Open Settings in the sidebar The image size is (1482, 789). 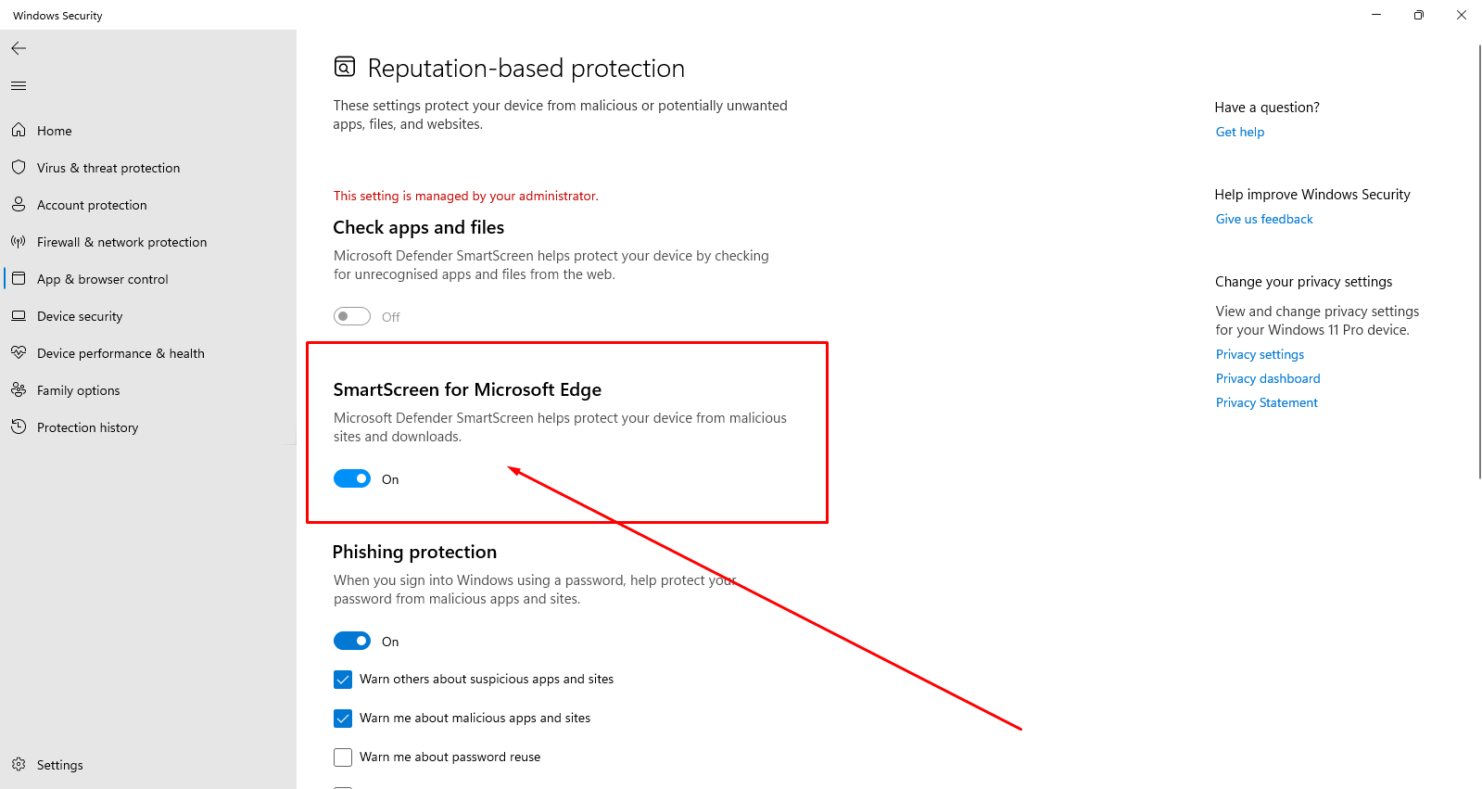coord(59,765)
